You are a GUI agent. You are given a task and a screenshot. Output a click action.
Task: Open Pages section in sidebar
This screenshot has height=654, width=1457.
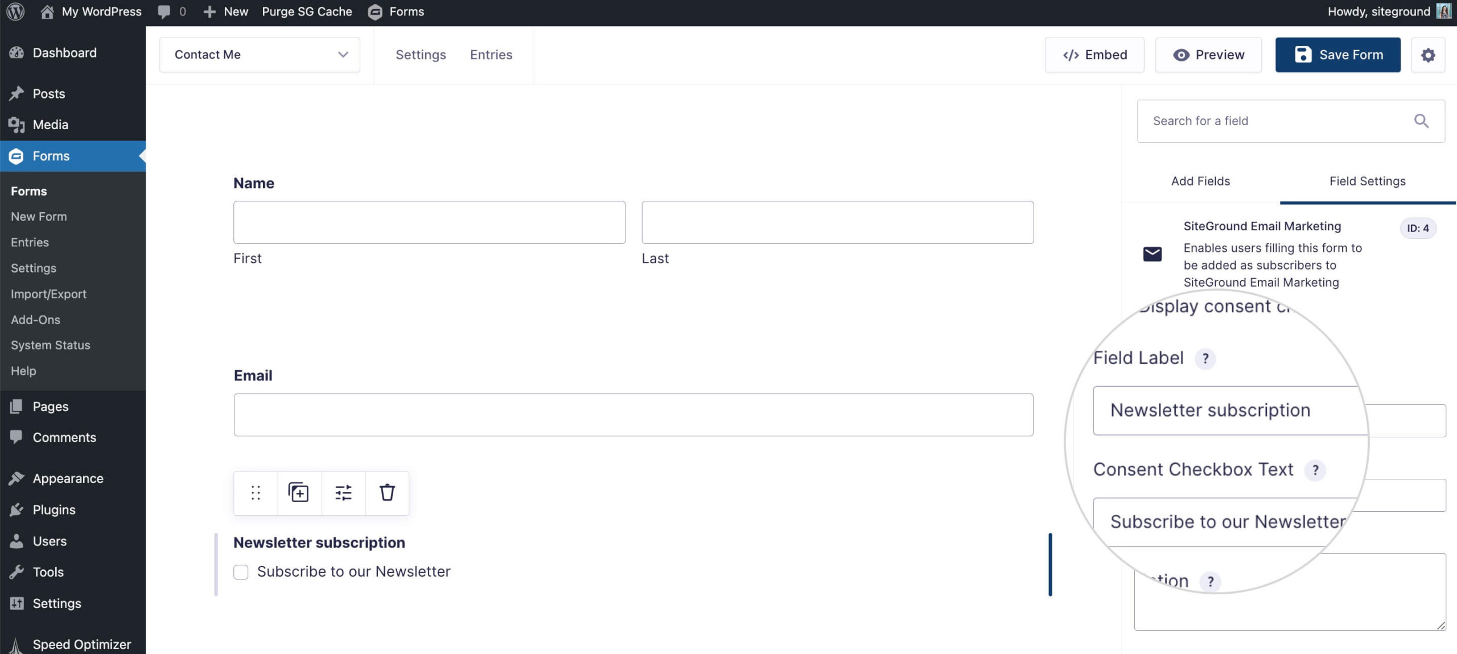pyautogui.click(x=73, y=407)
